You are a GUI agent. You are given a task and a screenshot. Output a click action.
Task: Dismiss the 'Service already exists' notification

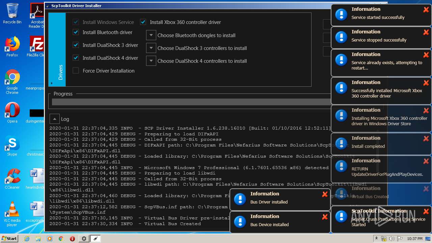click(x=426, y=55)
